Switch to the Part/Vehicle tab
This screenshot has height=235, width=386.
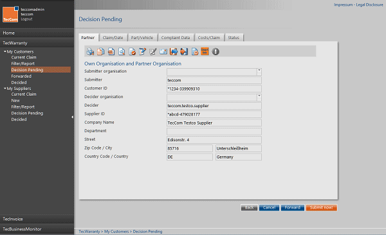coord(142,38)
